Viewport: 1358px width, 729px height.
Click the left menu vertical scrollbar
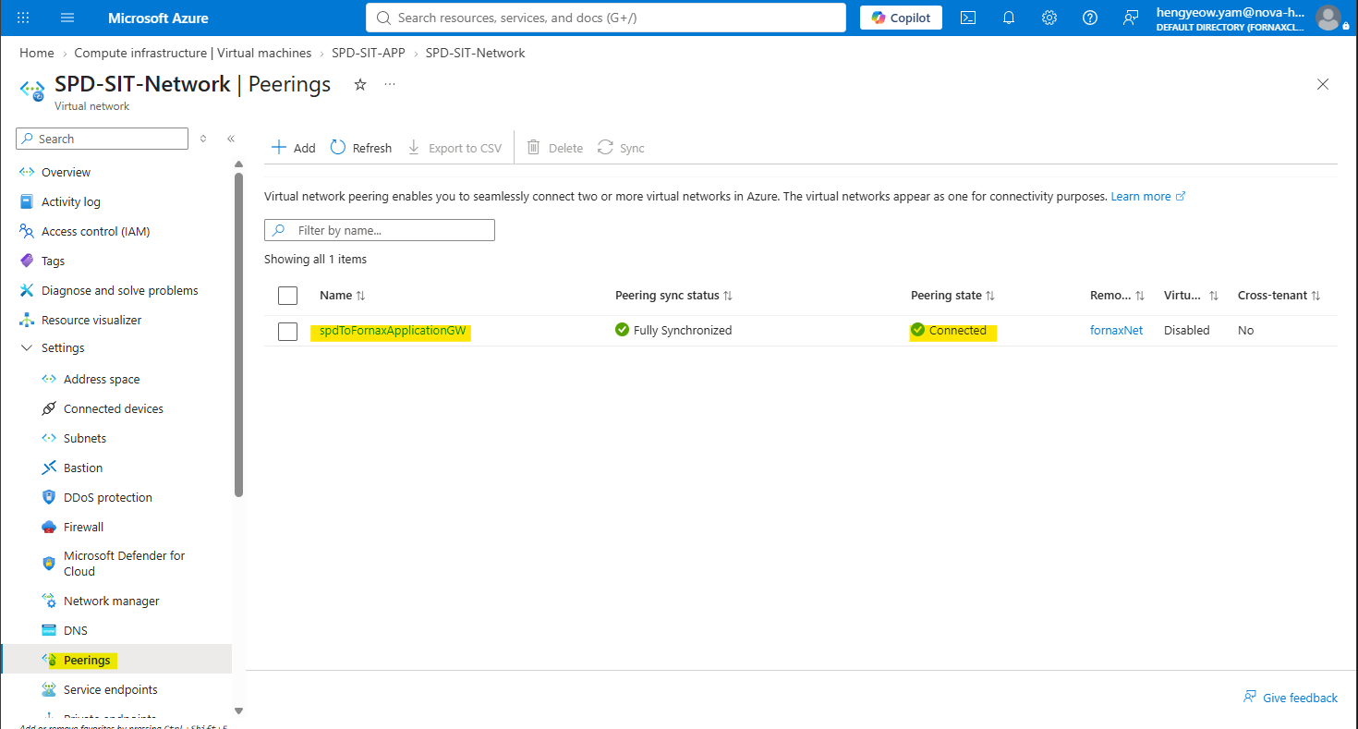tap(239, 333)
